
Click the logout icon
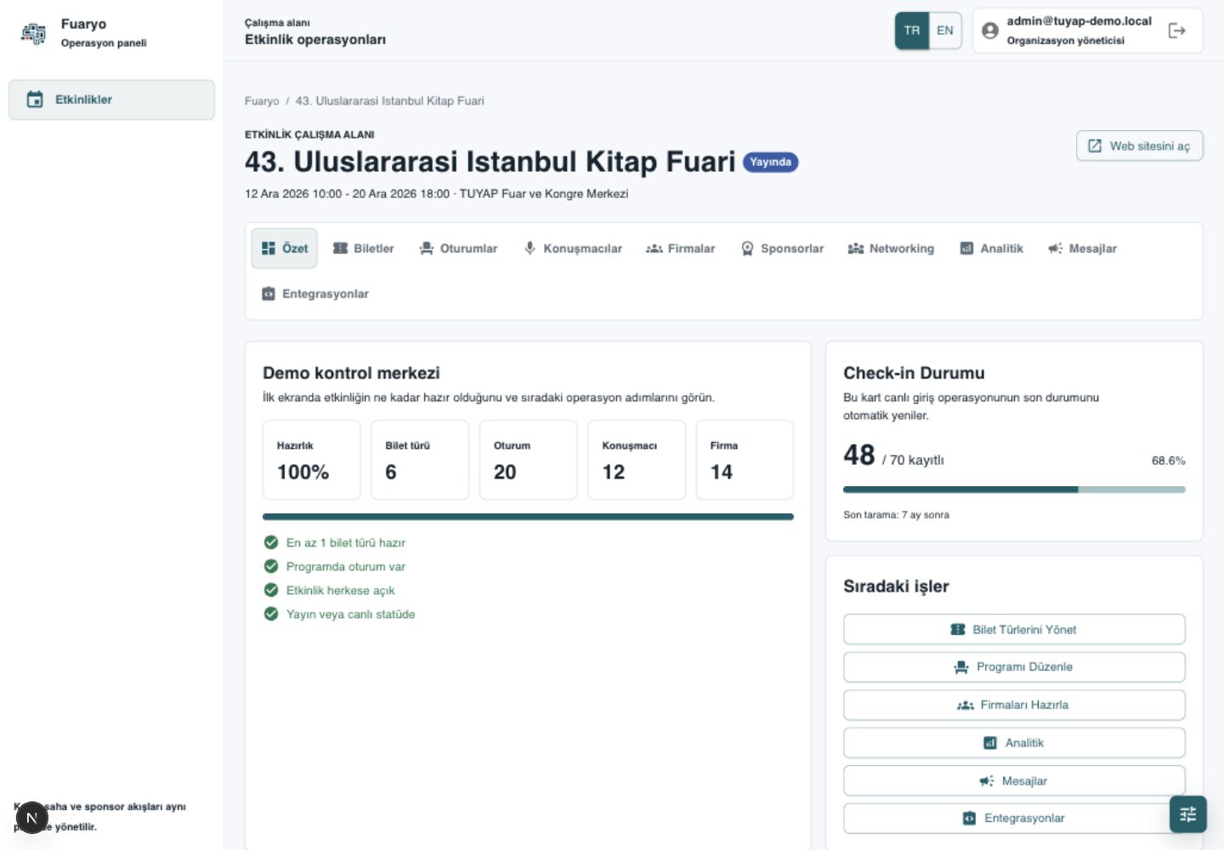1177,31
